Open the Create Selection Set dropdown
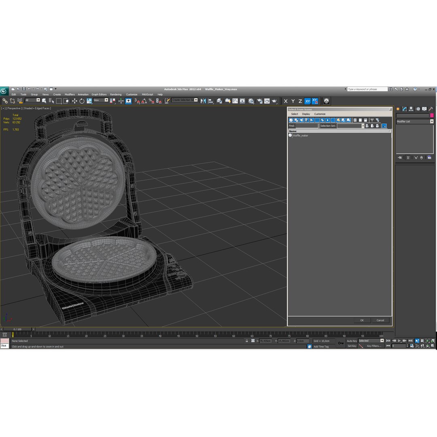 (185, 100)
